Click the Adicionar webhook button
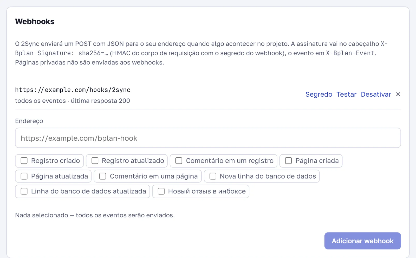Screen dimensions: 416x258 click(x=362, y=241)
